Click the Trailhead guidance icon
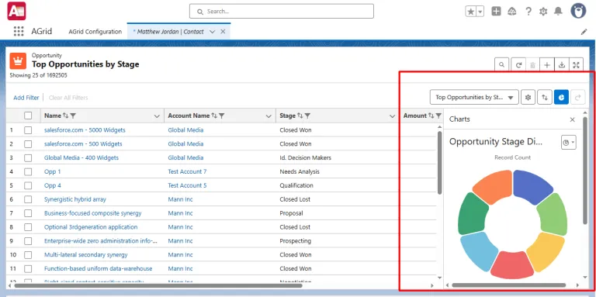The height and width of the screenshot is (297, 596). (512, 12)
